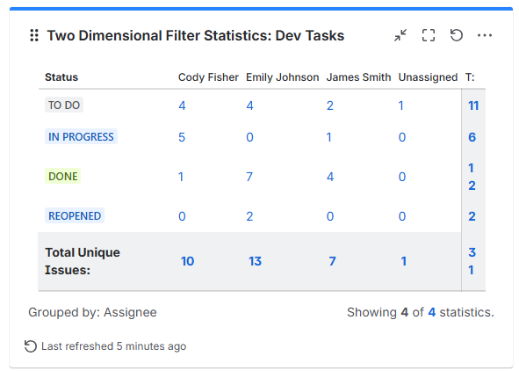
Task: Open Cody Fisher's total unique issues 10
Action: click(x=187, y=261)
